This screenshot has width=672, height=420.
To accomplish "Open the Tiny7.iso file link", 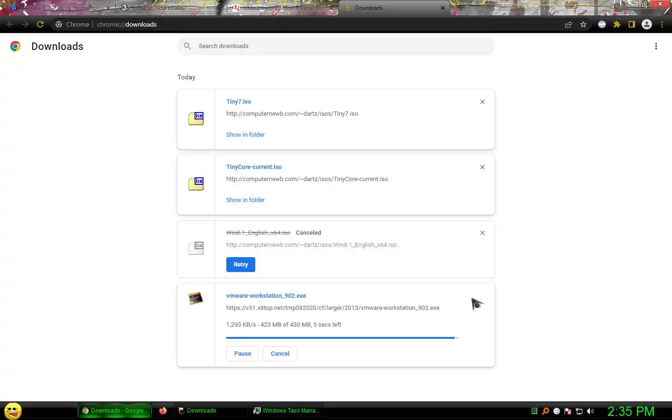I will (238, 101).
